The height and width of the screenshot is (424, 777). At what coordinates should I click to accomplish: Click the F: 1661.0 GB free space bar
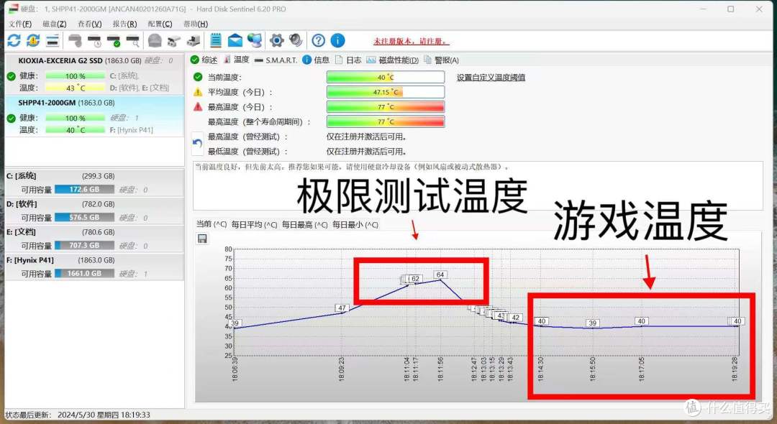click(x=85, y=274)
